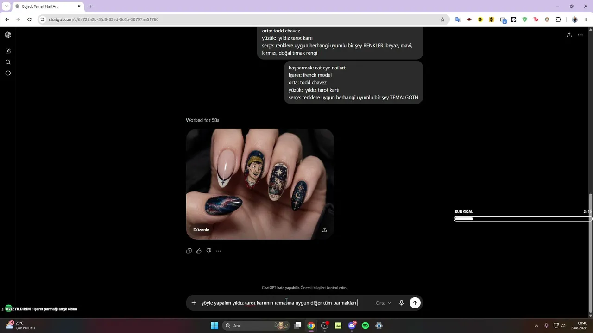Open the green shield ad blocker extension

pyautogui.click(x=525, y=19)
